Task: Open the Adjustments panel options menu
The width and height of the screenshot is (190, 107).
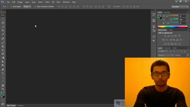Action: [x=188, y=30]
